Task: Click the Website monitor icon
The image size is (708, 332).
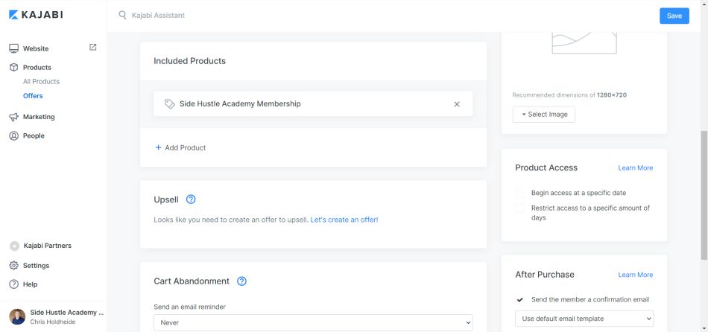Action: click(14, 48)
